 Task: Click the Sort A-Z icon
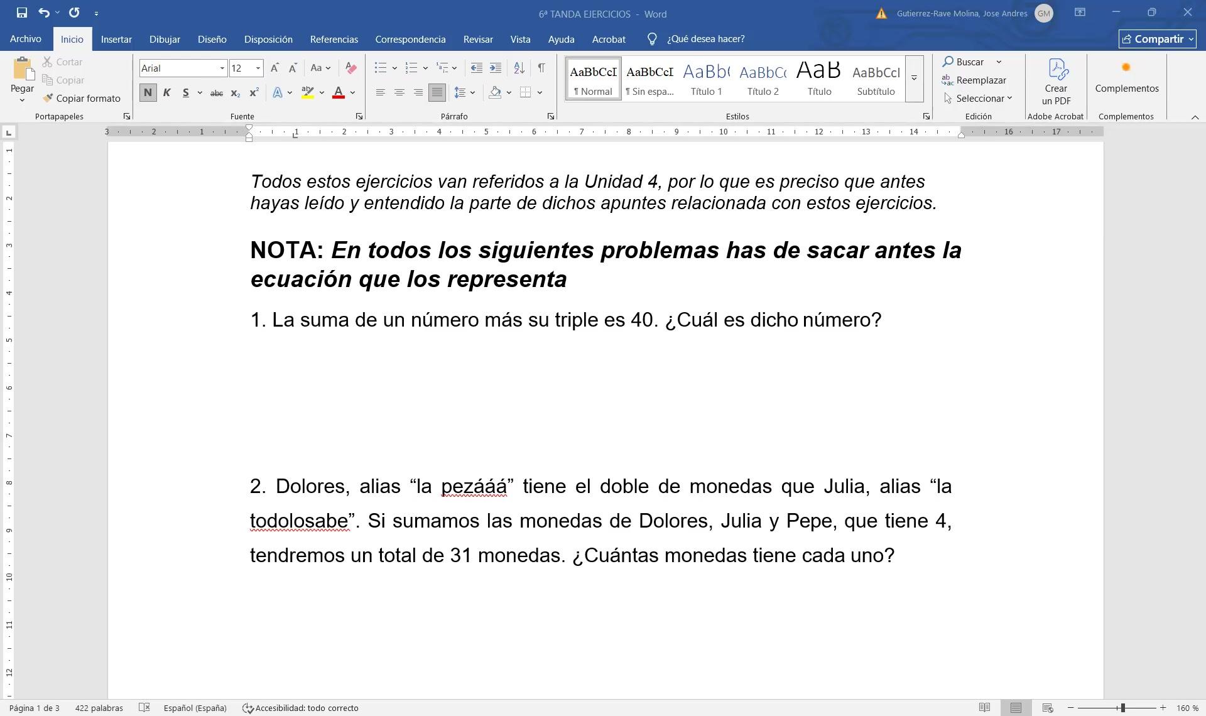pos(519,68)
